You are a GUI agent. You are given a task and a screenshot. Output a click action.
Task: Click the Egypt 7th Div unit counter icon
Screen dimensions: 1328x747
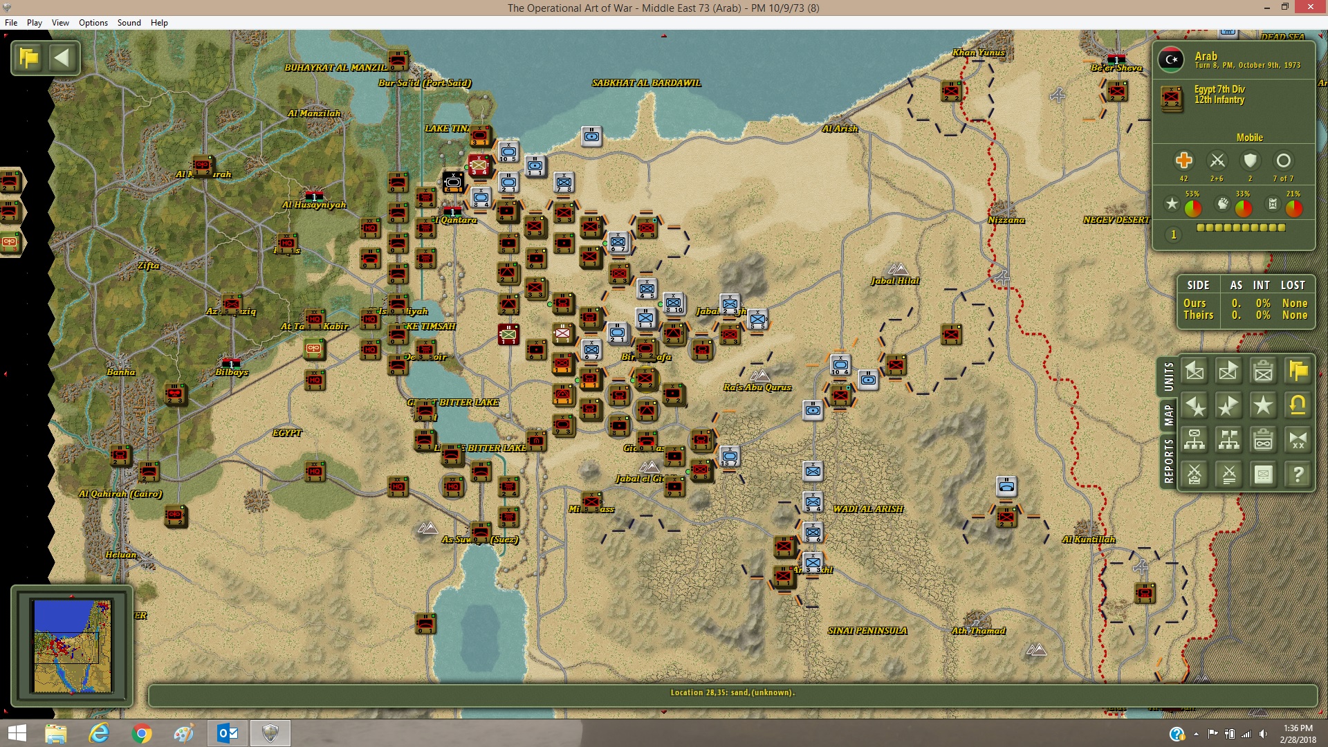pos(1172,98)
